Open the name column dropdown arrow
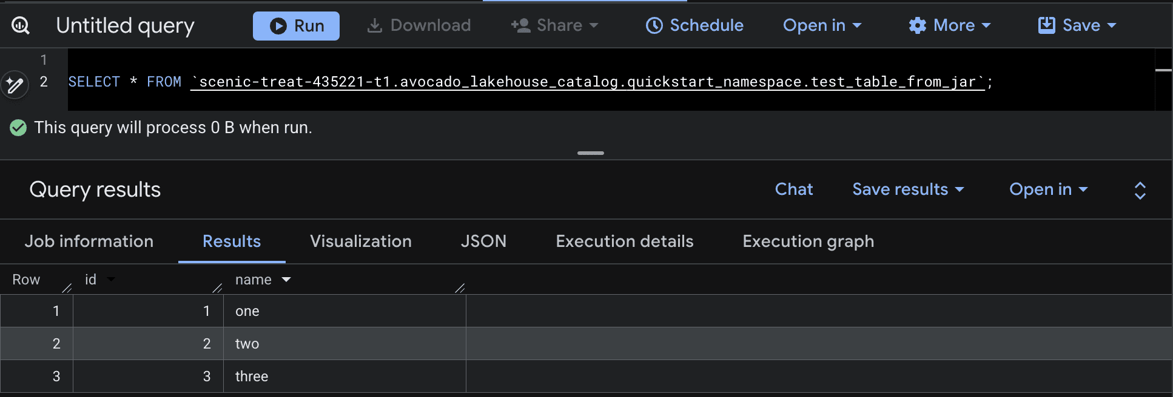 pyautogui.click(x=286, y=280)
